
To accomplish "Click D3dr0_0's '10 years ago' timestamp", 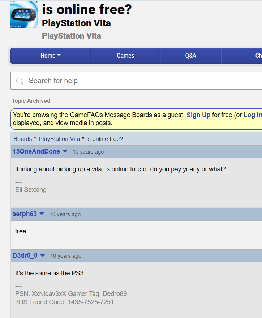I will click(66, 256).
